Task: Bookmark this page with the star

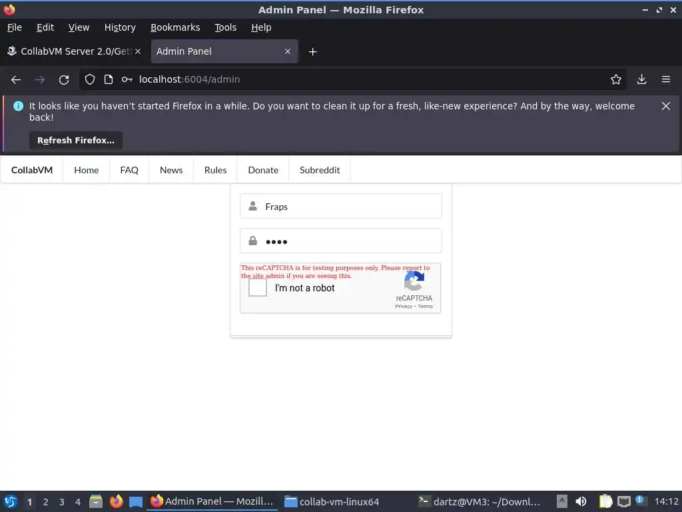Action: tap(616, 80)
